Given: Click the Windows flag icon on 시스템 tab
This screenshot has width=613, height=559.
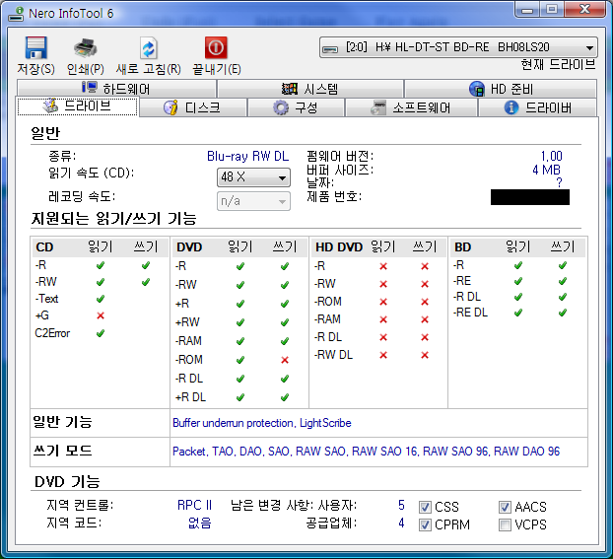Looking at the screenshot, I should click(x=290, y=89).
